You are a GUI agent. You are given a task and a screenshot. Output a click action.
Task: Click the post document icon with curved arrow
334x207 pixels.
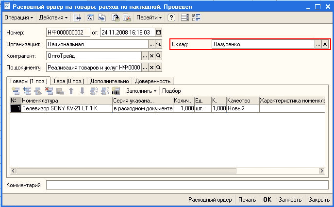point(116,17)
